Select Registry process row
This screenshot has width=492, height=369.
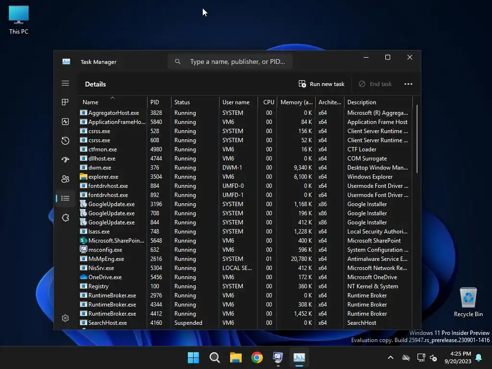point(245,286)
